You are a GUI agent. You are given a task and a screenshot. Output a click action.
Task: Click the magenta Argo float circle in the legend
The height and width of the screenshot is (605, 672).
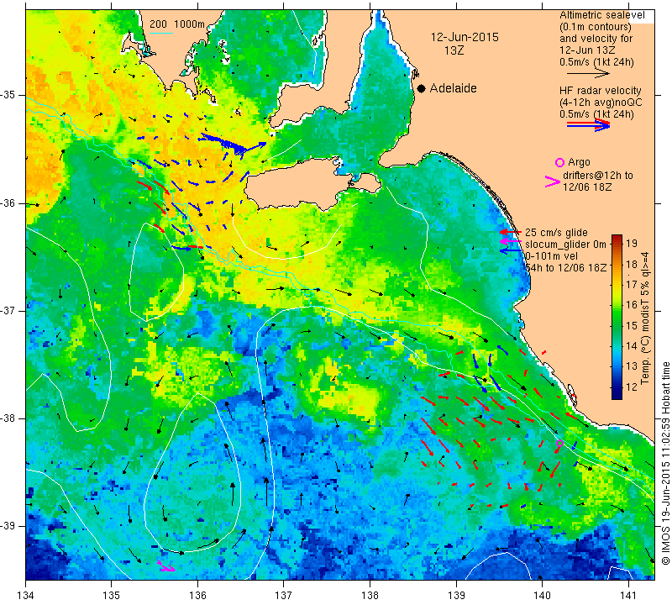[559, 162]
